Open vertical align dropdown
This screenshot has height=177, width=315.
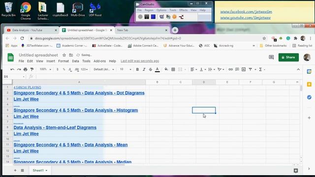(x=203, y=69)
